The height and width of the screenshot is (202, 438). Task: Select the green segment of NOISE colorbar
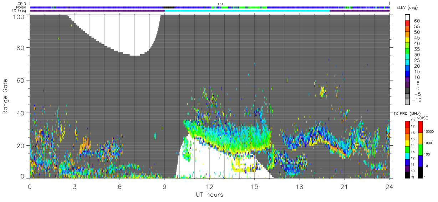click(x=421, y=150)
